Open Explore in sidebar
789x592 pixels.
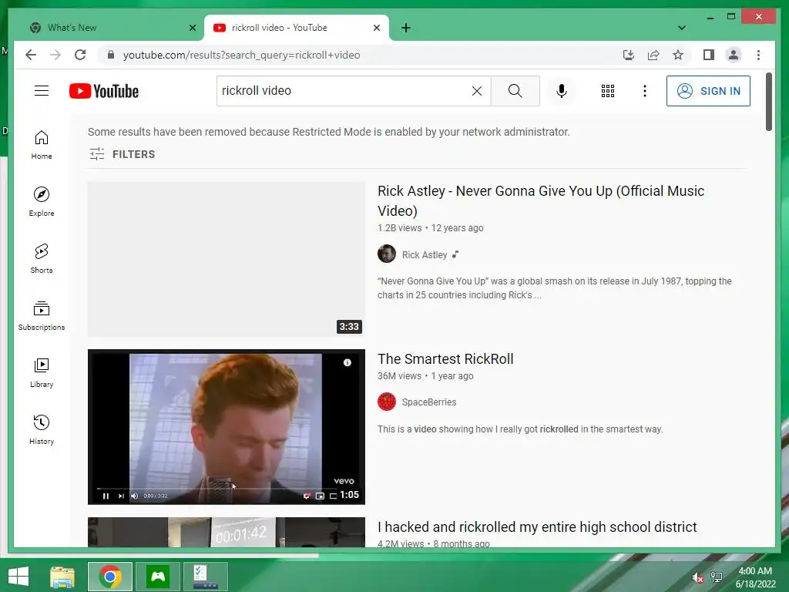(42, 201)
